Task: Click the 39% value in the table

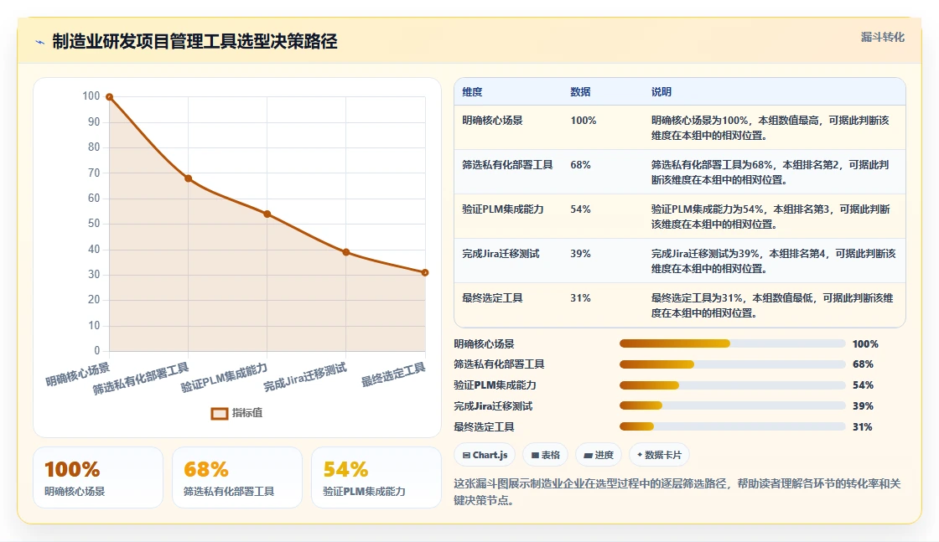Action: point(580,254)
